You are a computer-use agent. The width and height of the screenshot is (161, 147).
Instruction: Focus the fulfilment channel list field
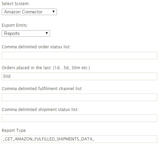click(x=79, y=97)
